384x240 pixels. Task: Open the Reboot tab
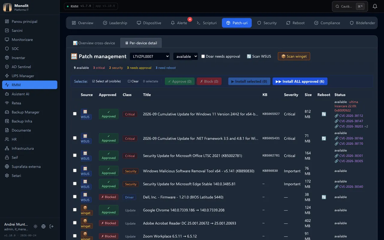pos(295,23)
